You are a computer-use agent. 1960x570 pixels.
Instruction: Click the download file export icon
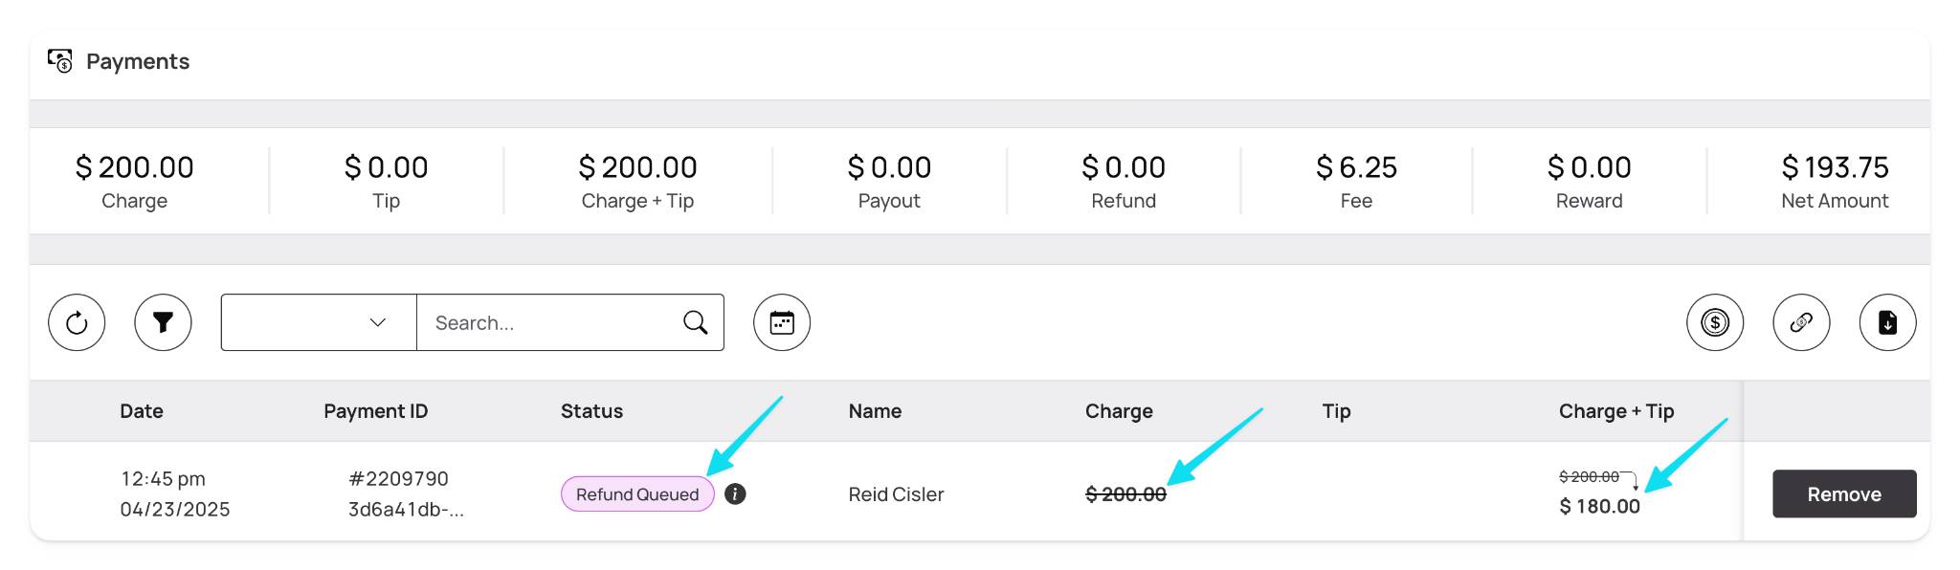(1887, 322)
